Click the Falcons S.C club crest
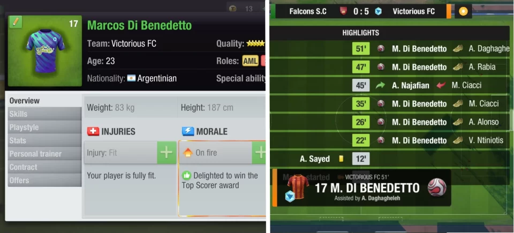 coord(343,11)
